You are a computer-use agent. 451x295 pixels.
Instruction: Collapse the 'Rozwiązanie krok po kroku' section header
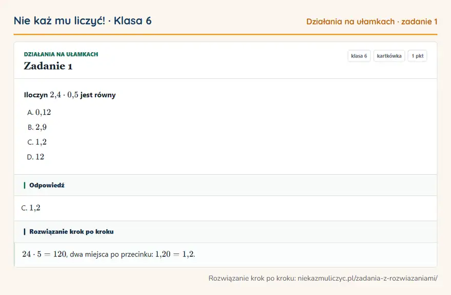pos(225,231)
